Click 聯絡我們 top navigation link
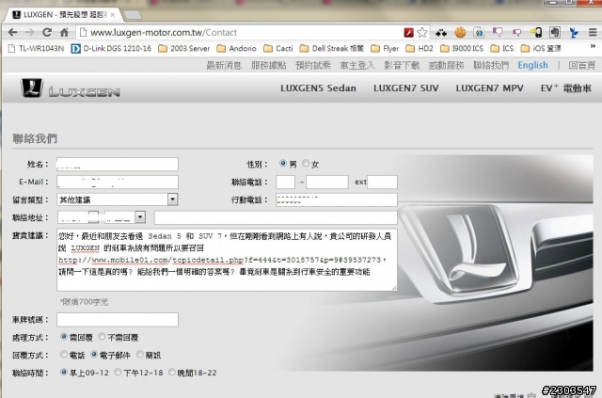 (491, 65)
